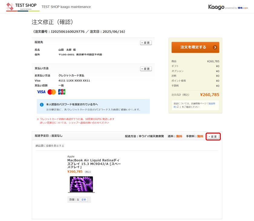This screenshot has width=254, height=221.
Task: Click 配送予定日：指定なし text
Action: click(x=49, y=136)
